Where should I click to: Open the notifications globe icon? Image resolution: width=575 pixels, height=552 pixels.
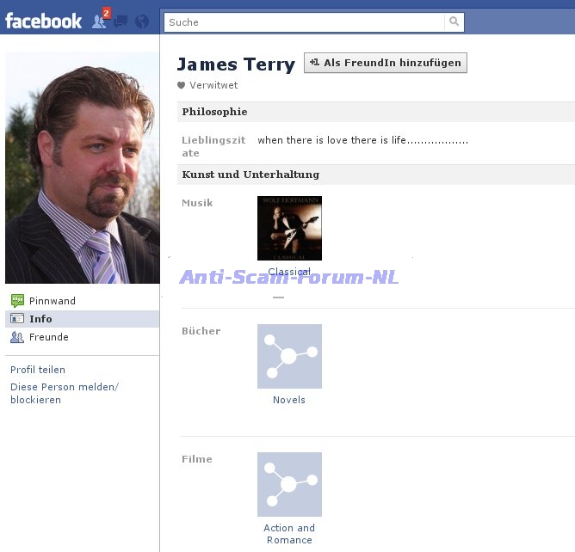tap(142, 21)
